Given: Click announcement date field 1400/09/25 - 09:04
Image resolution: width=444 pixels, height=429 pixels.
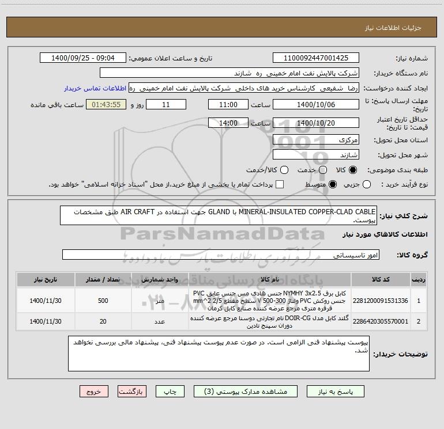Looking at the screenshot, I should 83,58.
